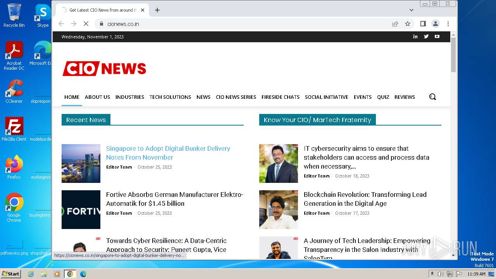Open the Chrome profile avatar

[x=436, y=24]
